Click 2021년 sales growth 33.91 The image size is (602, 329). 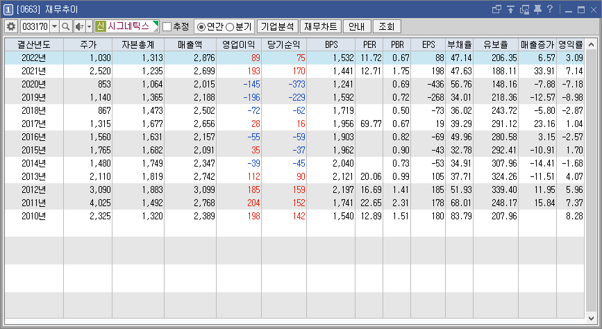point(544,71)
